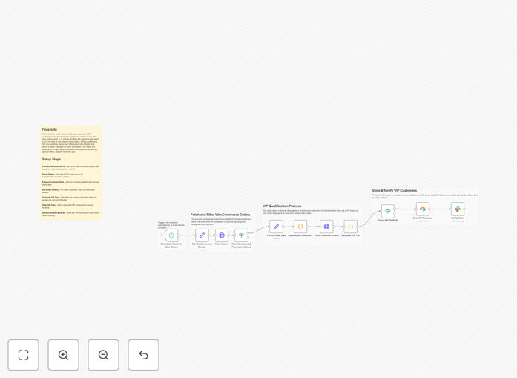Click the "Check VIP Eligibility" node label
Screen dimensions: 517x378
click(x=388, y=220)
